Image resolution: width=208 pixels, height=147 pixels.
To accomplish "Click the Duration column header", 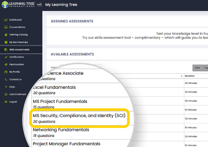I will click(190, 76).
